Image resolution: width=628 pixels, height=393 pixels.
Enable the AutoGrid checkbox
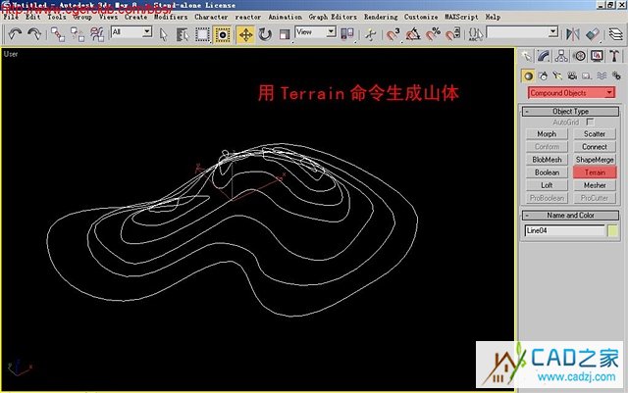tap(590, 122)
